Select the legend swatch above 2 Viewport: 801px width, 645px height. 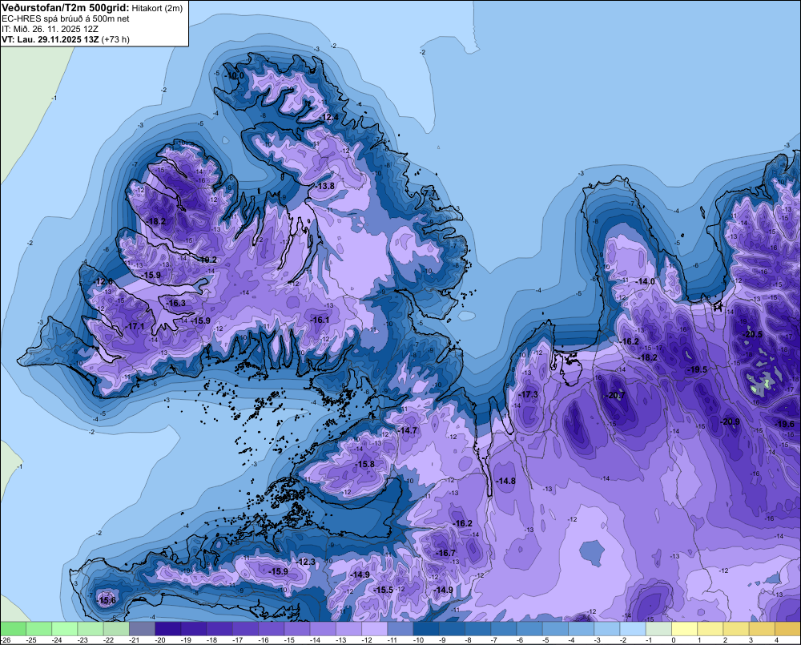pyautogui.click(x=735, y=629)
